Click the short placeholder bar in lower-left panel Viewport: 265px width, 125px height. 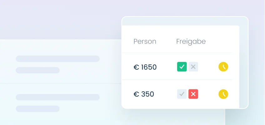point(38,109)
